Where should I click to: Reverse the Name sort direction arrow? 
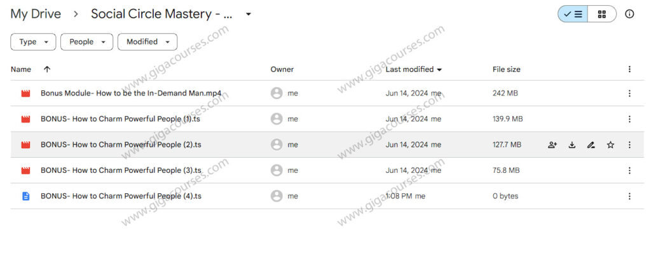[47, 69]
